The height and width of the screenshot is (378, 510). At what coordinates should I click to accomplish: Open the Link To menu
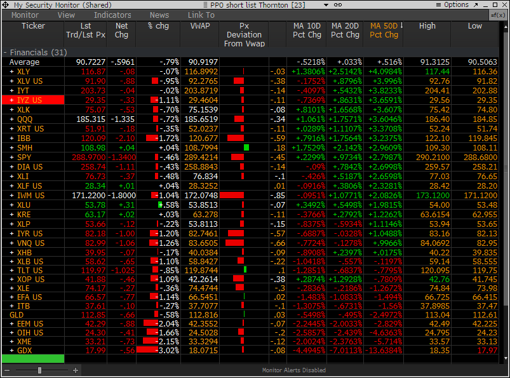[201, 15]
